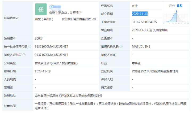
Task: Open the 滨州衣旧情深再生资源 company link
Action: click(x=79, y=19)
